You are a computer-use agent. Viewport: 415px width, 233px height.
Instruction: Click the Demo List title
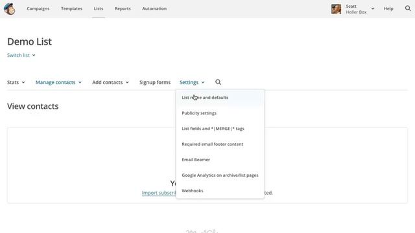coord(29,41)
